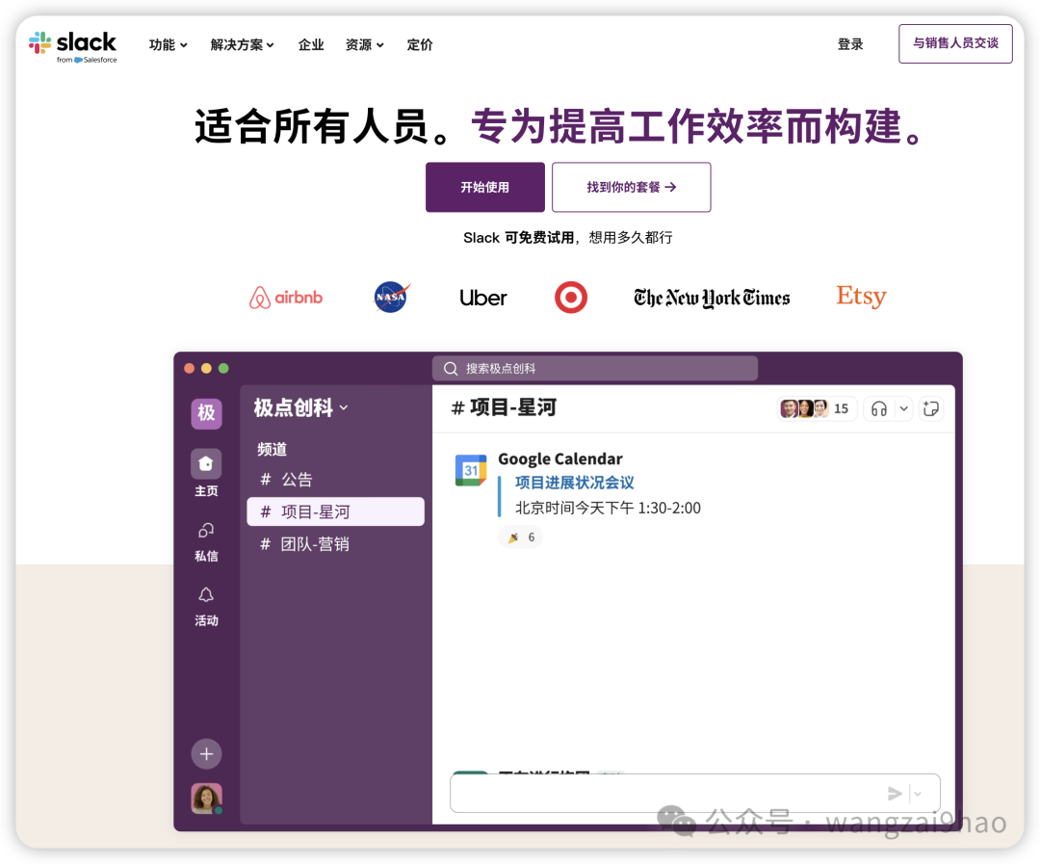This screenshot has width=1040, height=864.
Task: Click The New York Times logo
Action: click(x=712, y=298)
